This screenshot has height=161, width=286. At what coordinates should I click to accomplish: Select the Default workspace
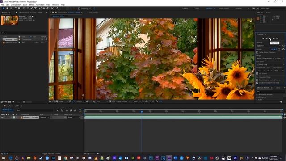185,8
